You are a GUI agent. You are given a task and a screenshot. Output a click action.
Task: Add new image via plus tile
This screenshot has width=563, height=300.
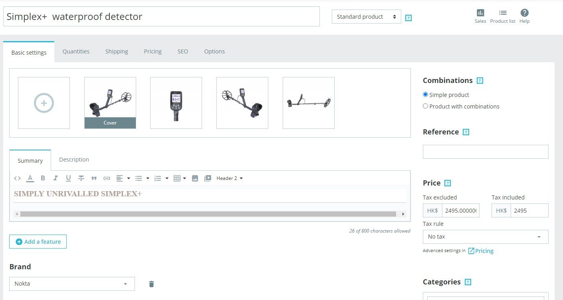44,103
